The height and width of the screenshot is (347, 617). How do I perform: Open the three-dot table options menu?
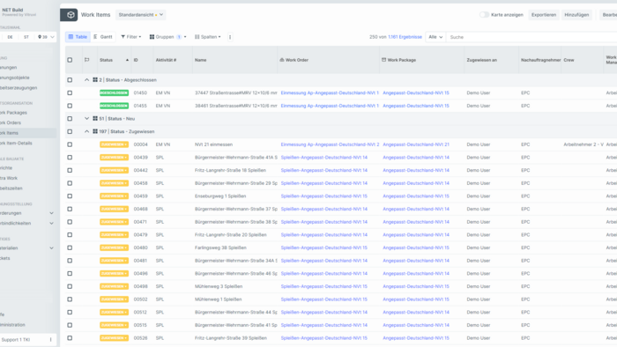[230, 37]
